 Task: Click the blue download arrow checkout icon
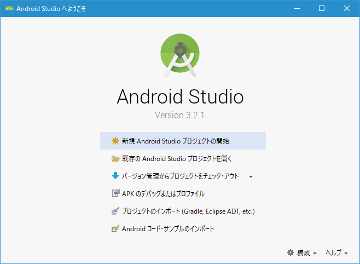[x=115, y=176]
